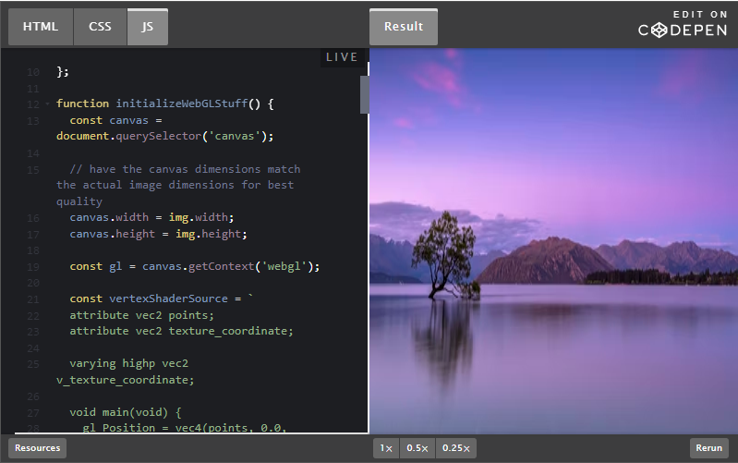Screen dimensions: 738x463
Task: Set preview zoom to 1x
Action: pyautogui.click(x=386, y=448)
